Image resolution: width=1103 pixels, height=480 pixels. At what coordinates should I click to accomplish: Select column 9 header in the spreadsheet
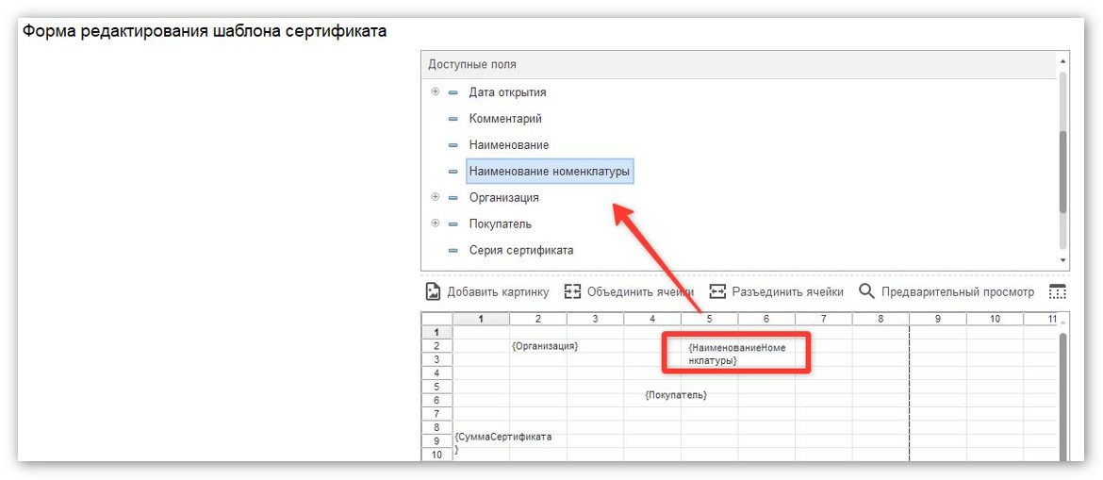938,319
